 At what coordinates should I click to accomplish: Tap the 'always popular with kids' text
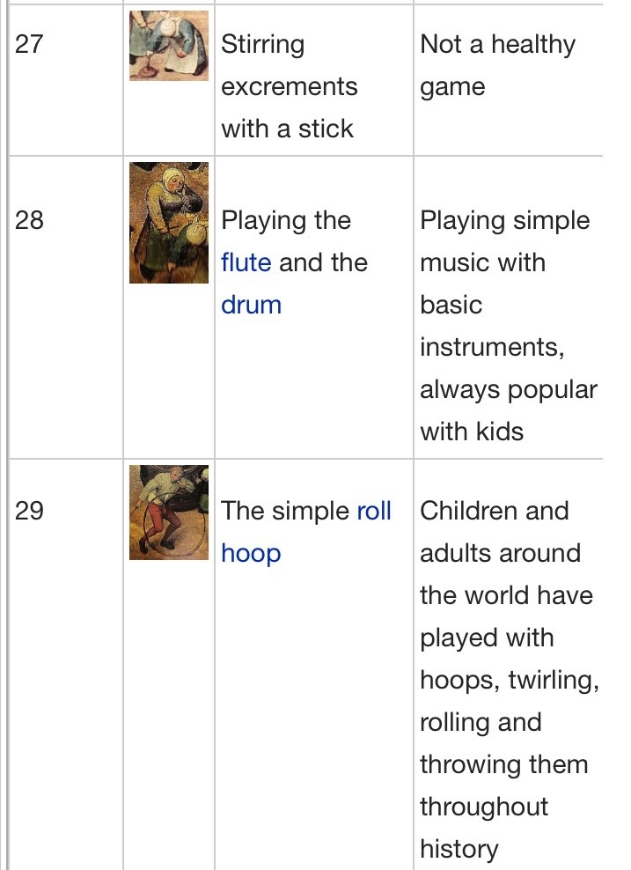tap(508, 410)
